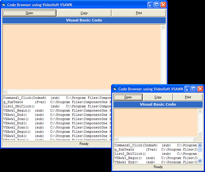Click the title bar text of the large window
The image size is (205, 172).
(40, 5)
